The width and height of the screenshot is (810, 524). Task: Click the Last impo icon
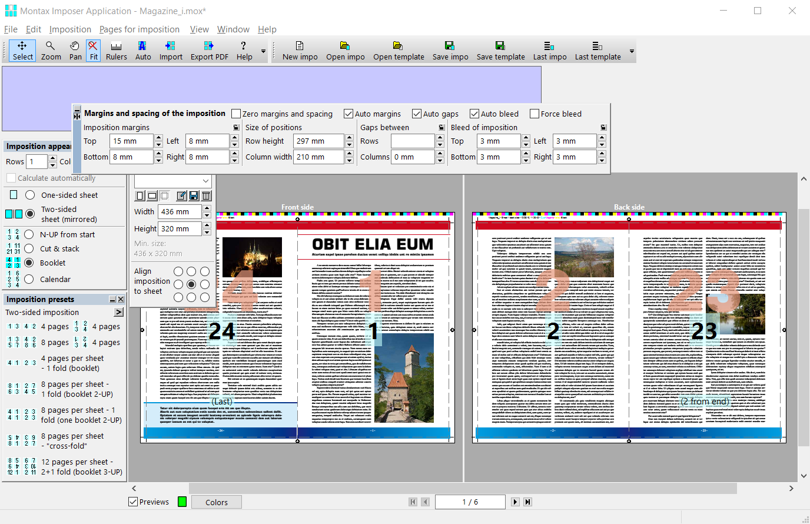(x=550, y=51)
